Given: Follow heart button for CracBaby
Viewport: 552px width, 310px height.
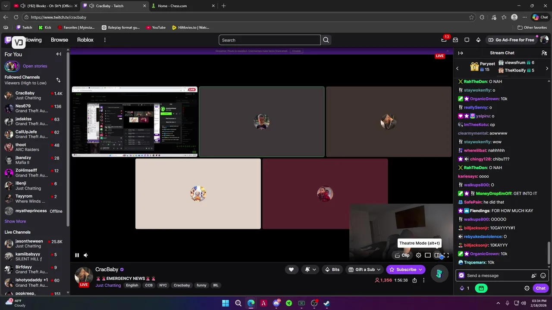Looking at the screenshot, I should pos(291,270).
